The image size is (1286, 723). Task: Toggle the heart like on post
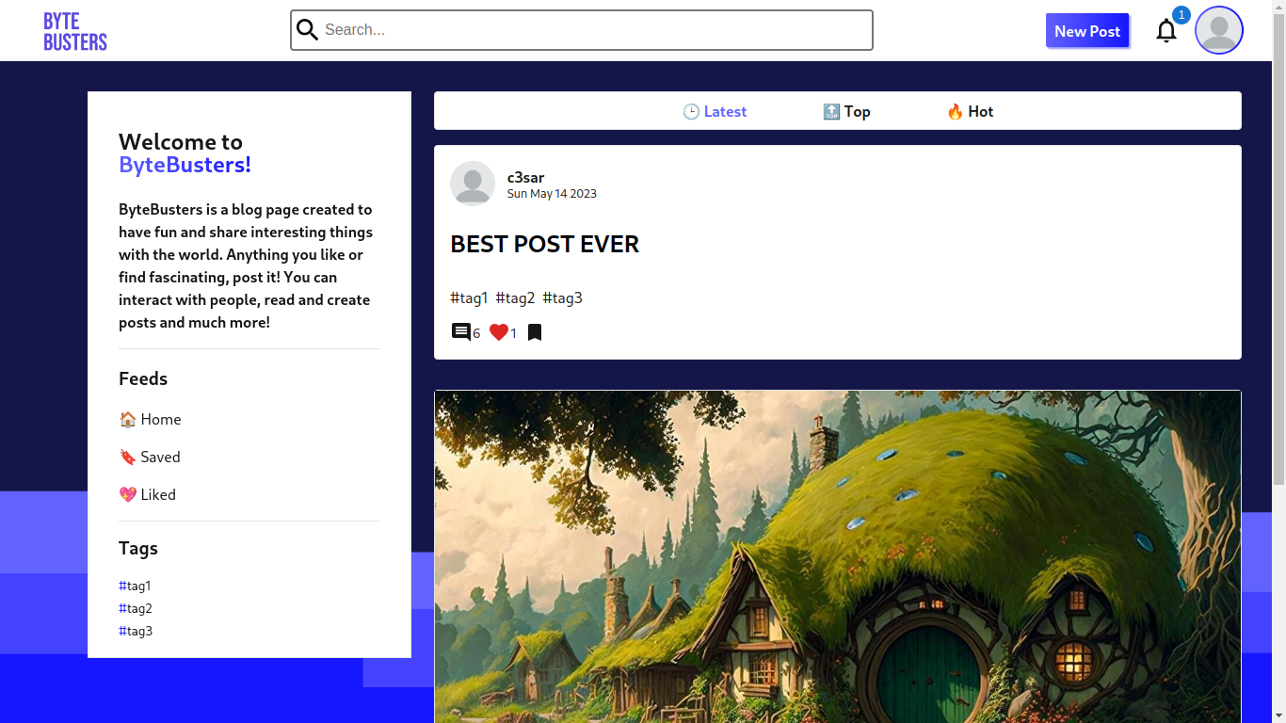[499, 332]
